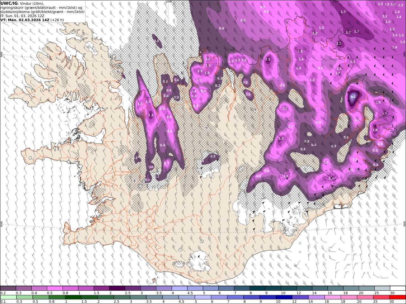Pick rain scale swatch between 25 and 30
Viewport: 406px width, 304px height.
(381, 297)
